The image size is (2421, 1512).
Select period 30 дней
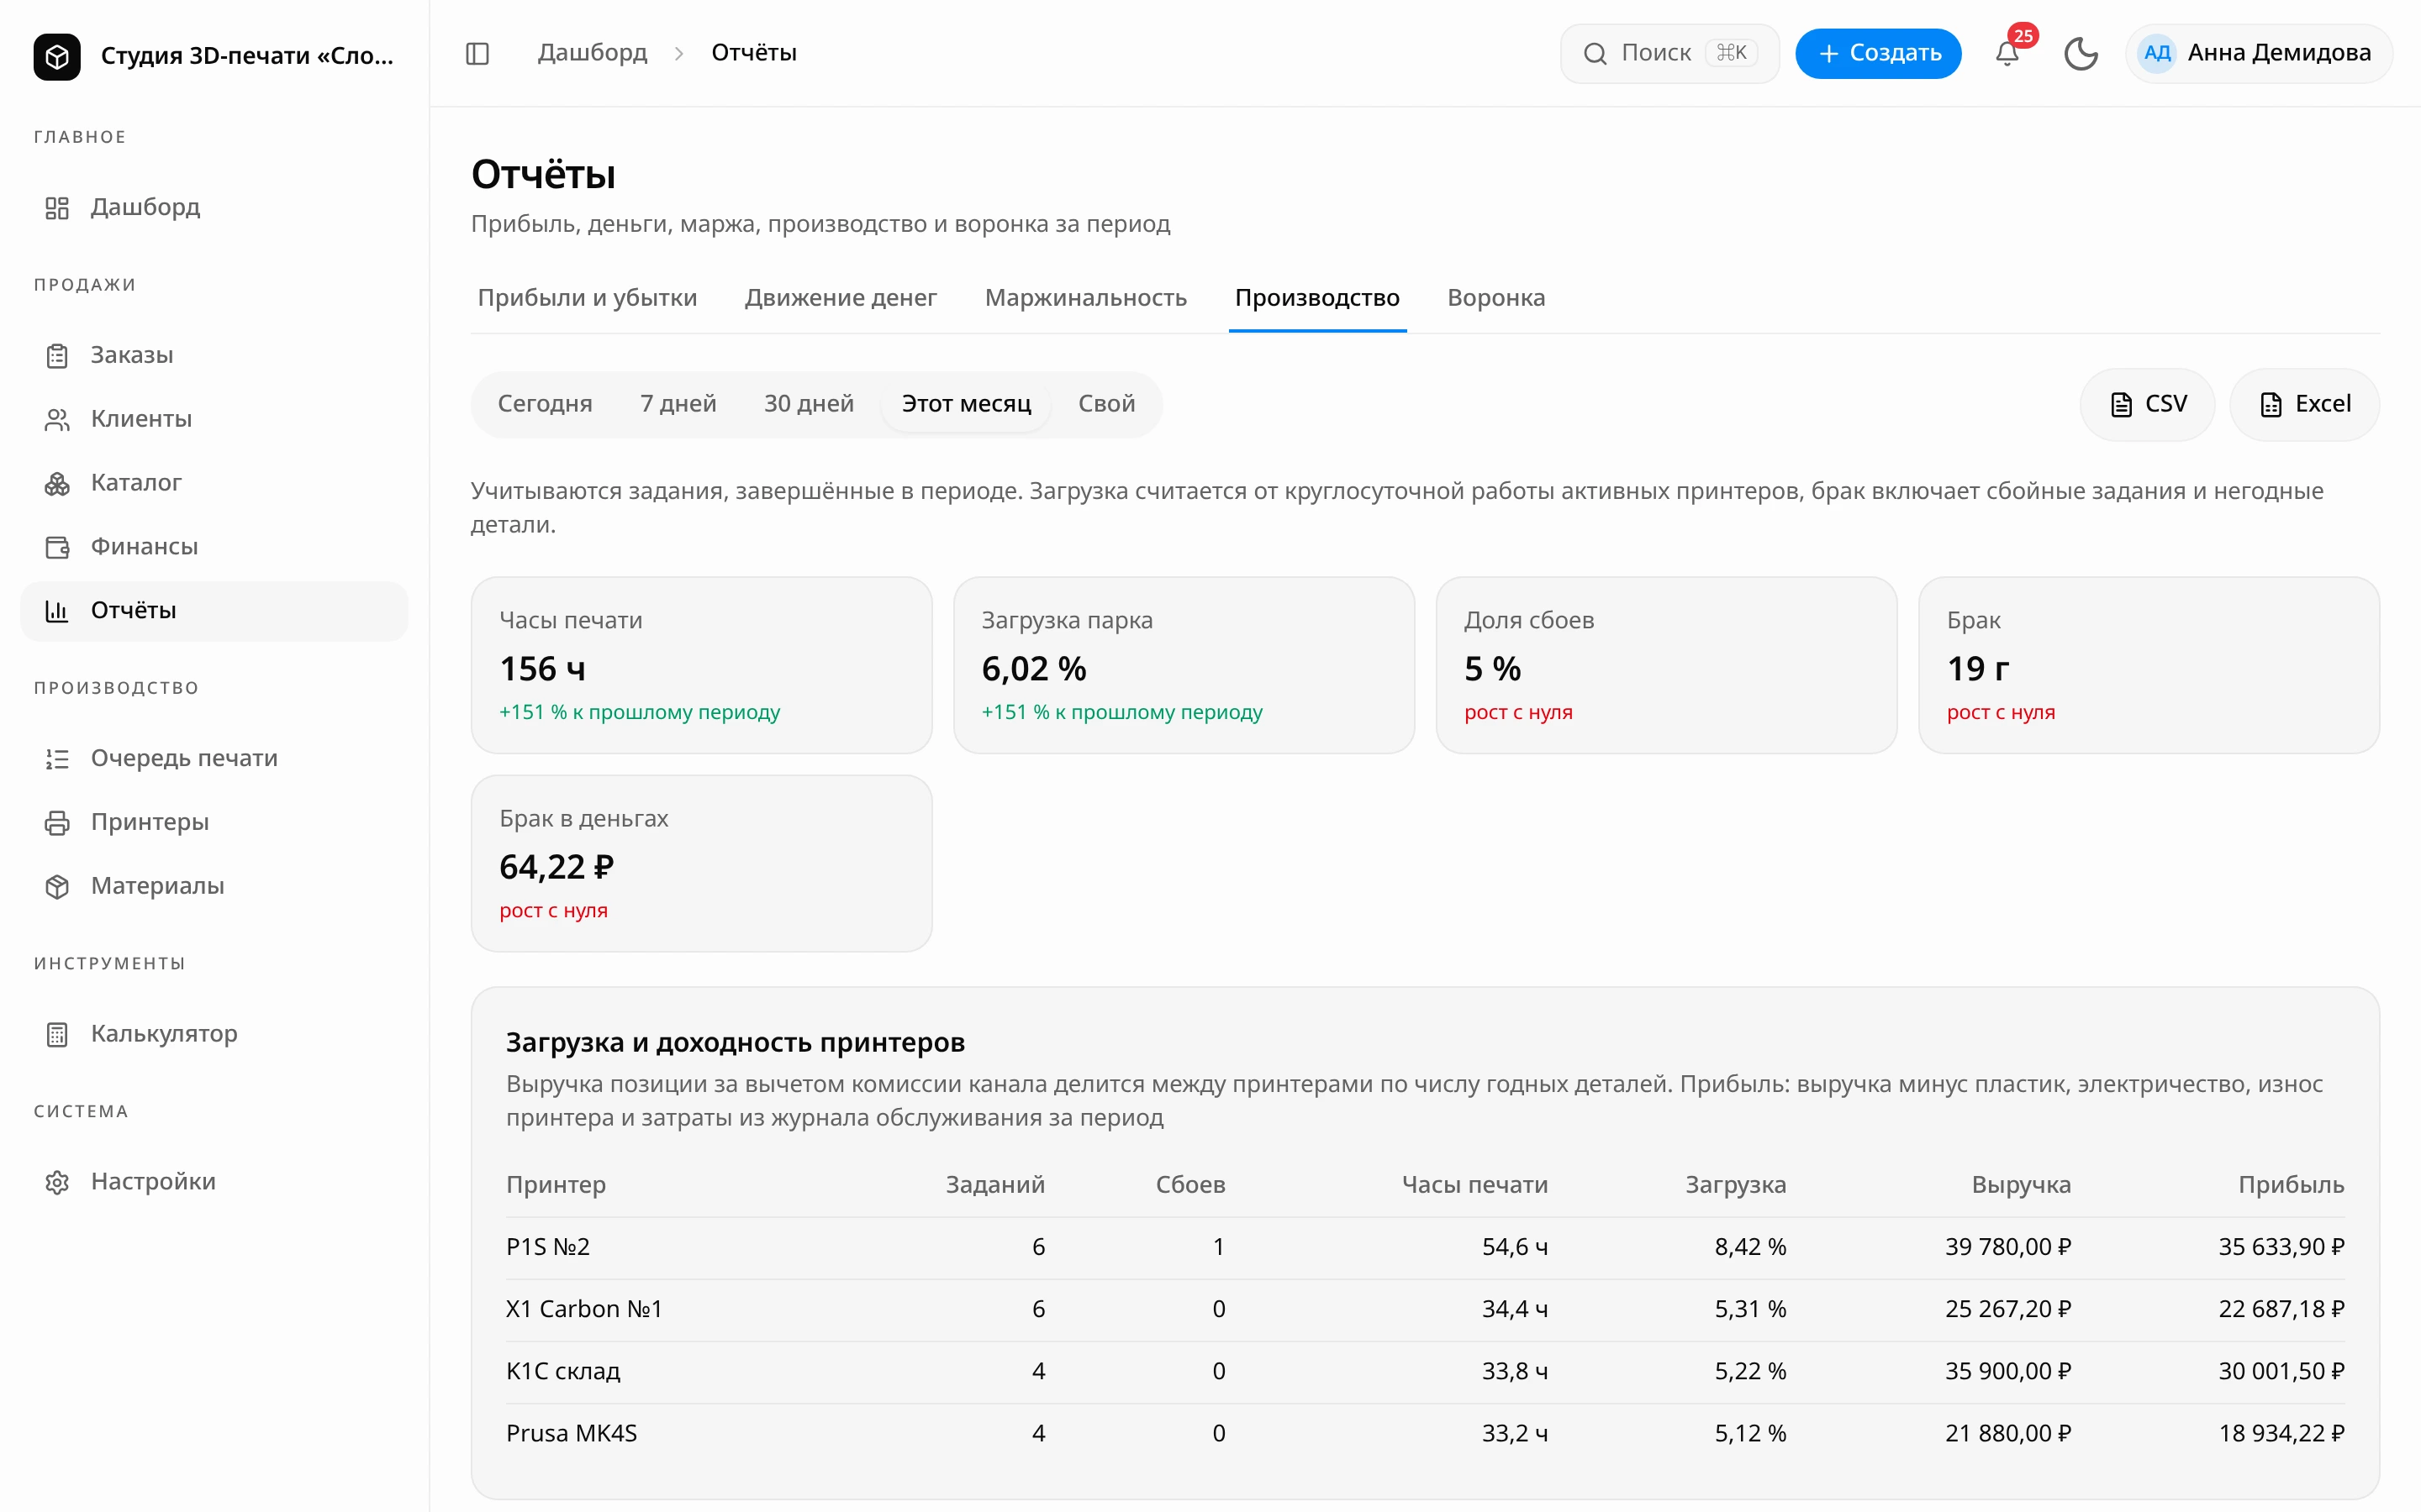(809, 404)
